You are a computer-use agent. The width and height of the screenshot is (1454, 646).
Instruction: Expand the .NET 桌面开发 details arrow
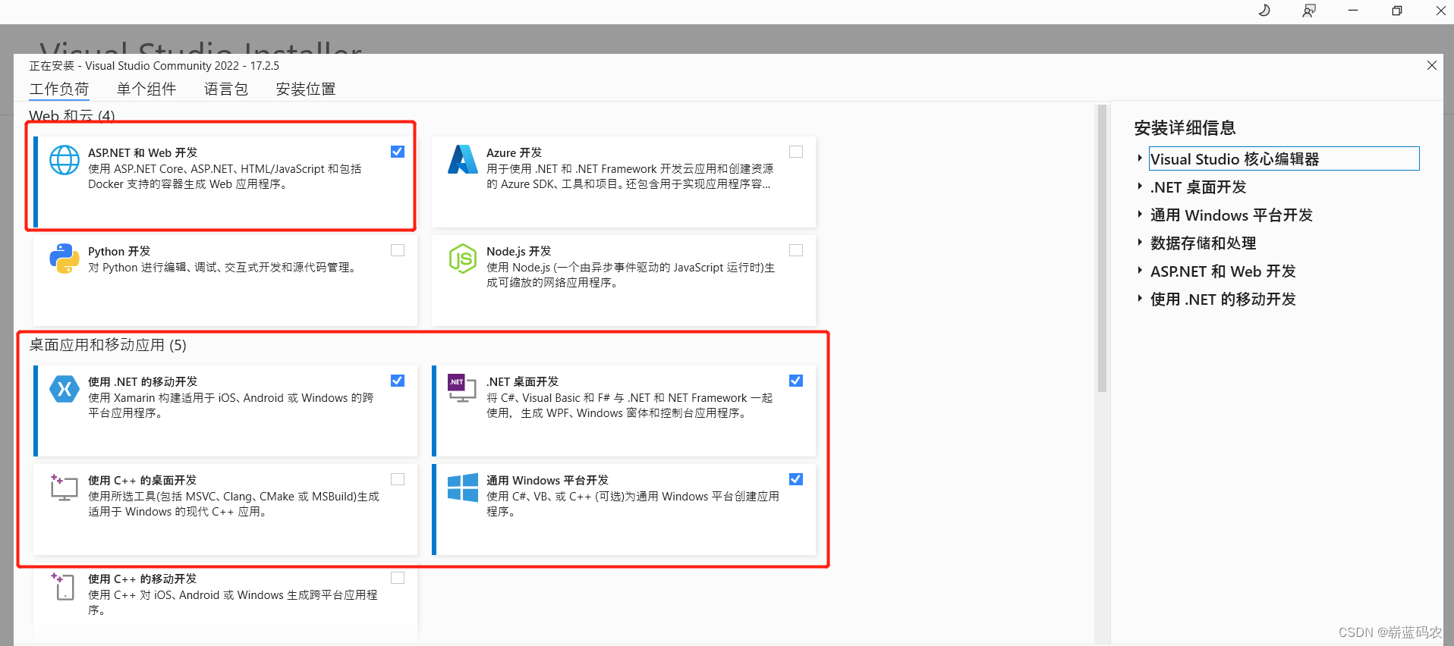tap(1140, 187)
